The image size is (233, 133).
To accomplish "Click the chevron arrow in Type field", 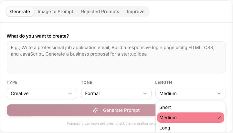I will (70, 93).
